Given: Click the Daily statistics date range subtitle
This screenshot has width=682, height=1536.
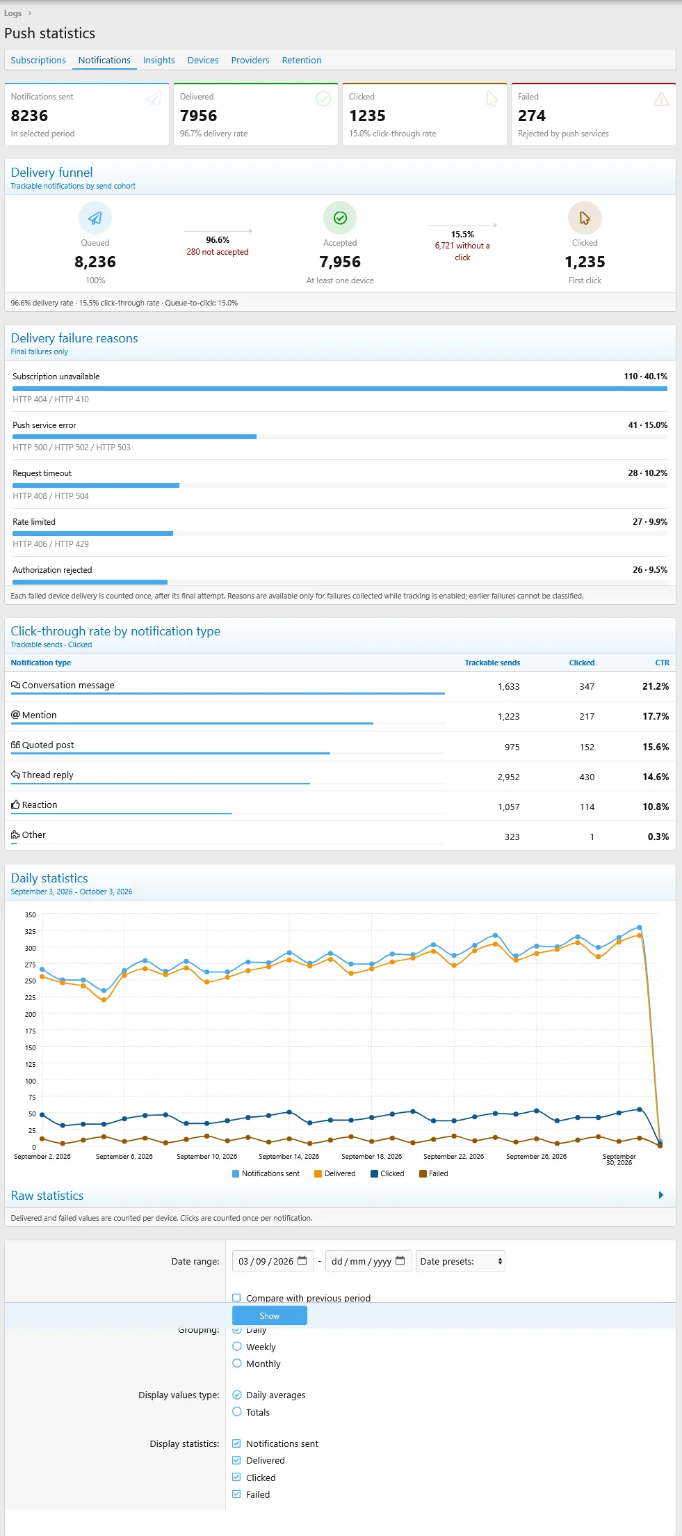Looking at the screenshot, I should click(x=72, y=892).
